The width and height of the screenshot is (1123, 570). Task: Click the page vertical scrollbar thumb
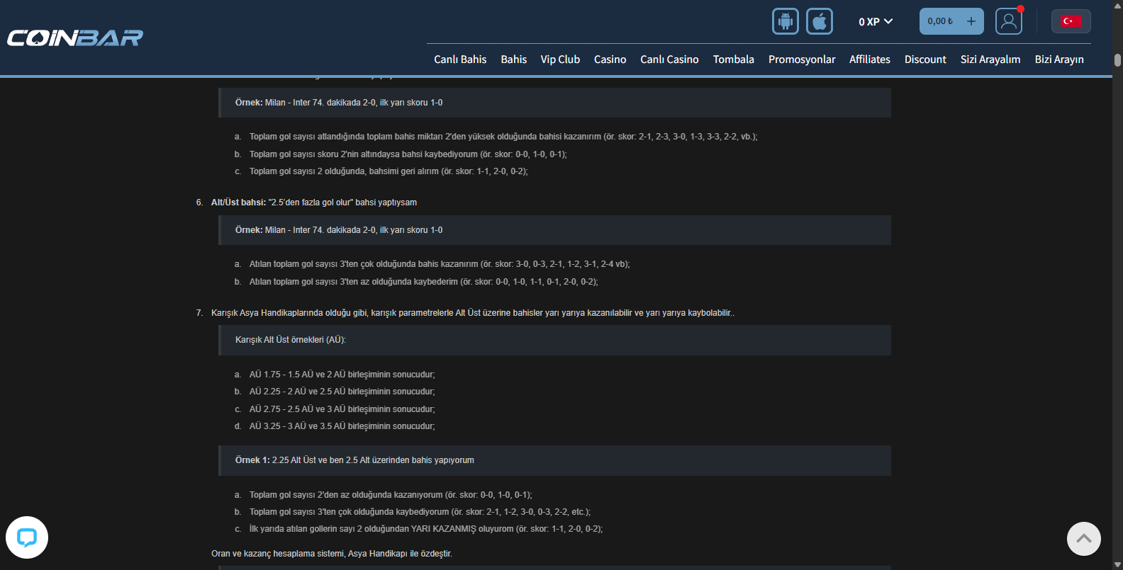pos(1118,60)
